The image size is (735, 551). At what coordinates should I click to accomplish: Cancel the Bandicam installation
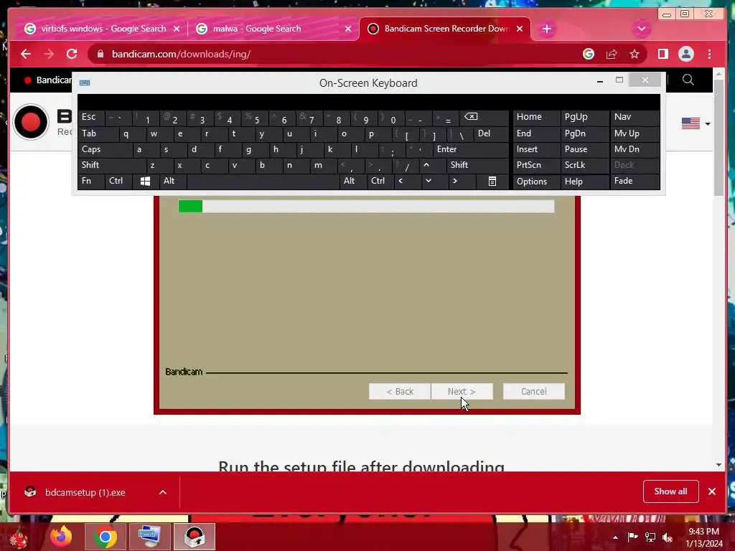tap(533, 391)
